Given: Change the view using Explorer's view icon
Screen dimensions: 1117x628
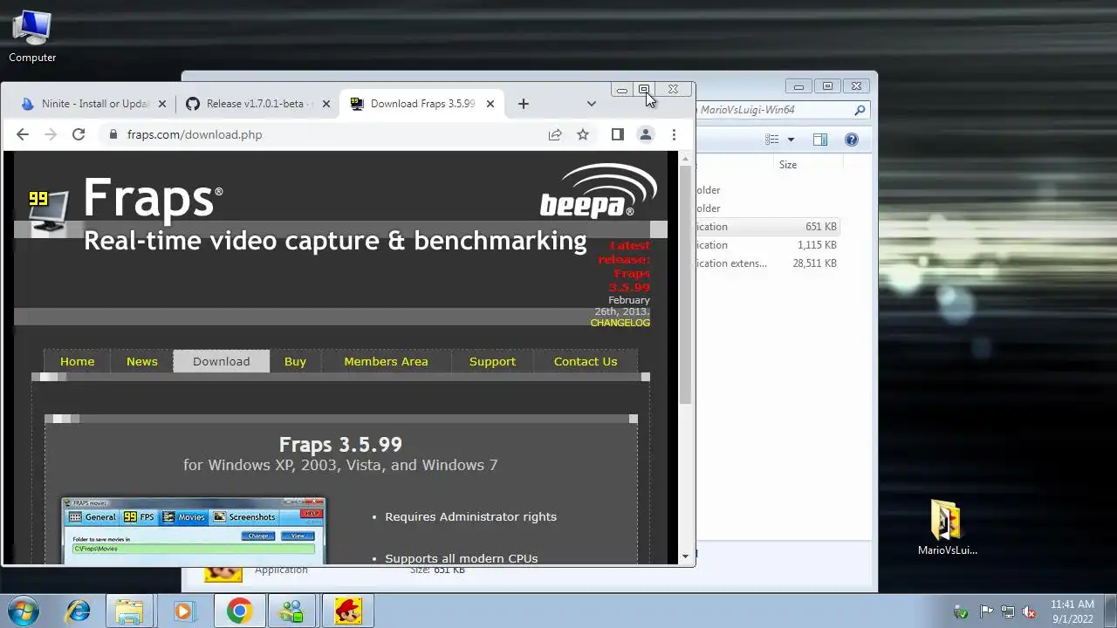Looking at the screenshot, I should 772,140.
